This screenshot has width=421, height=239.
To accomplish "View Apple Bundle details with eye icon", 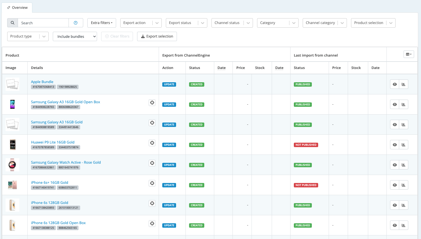I will pos(395,84).
